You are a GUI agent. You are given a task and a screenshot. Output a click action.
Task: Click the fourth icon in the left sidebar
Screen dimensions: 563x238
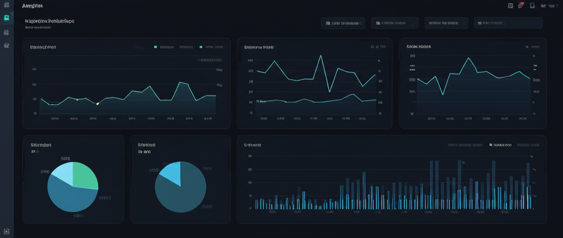(x=7, y=45)
